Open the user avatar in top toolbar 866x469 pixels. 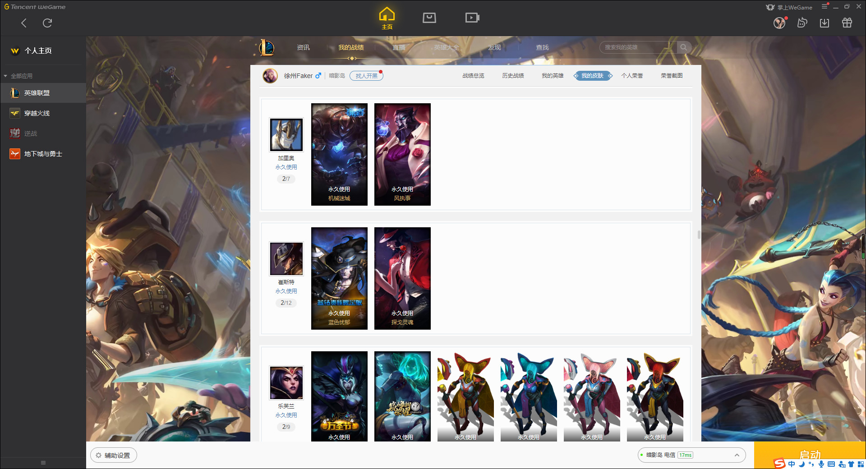[779, 23]
